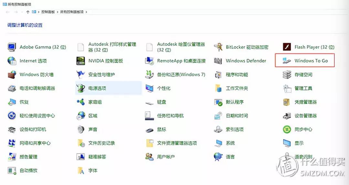Click the 系统 computer icon

[218, 143]
